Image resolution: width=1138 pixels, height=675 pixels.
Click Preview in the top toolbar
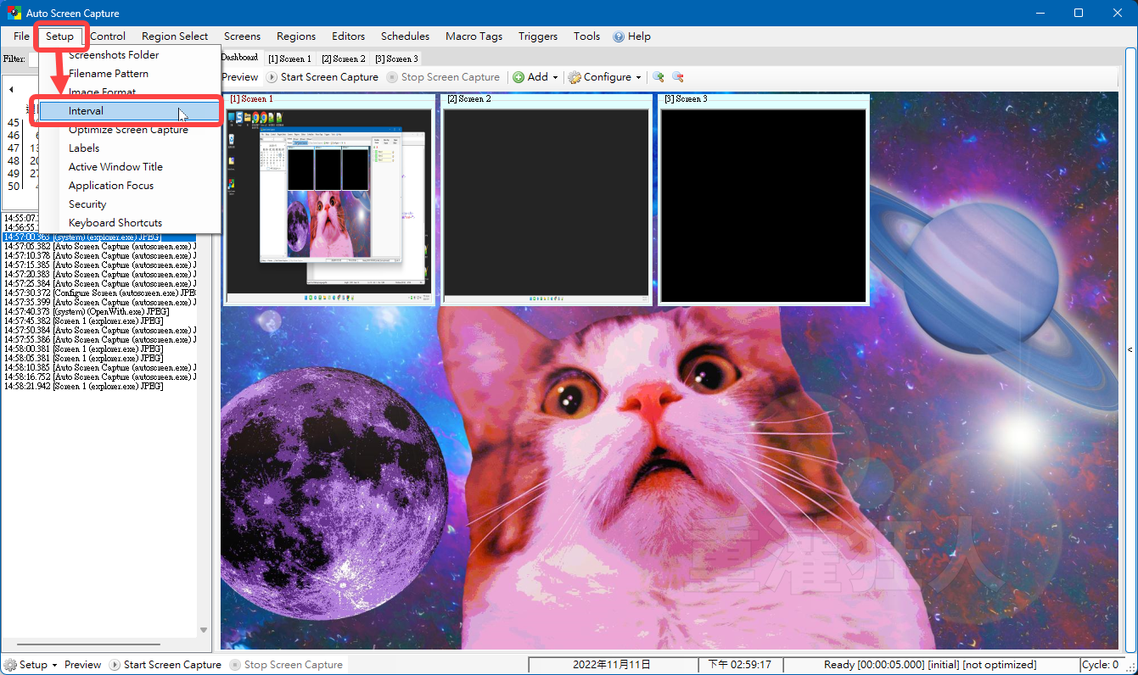tap(240, 77)
